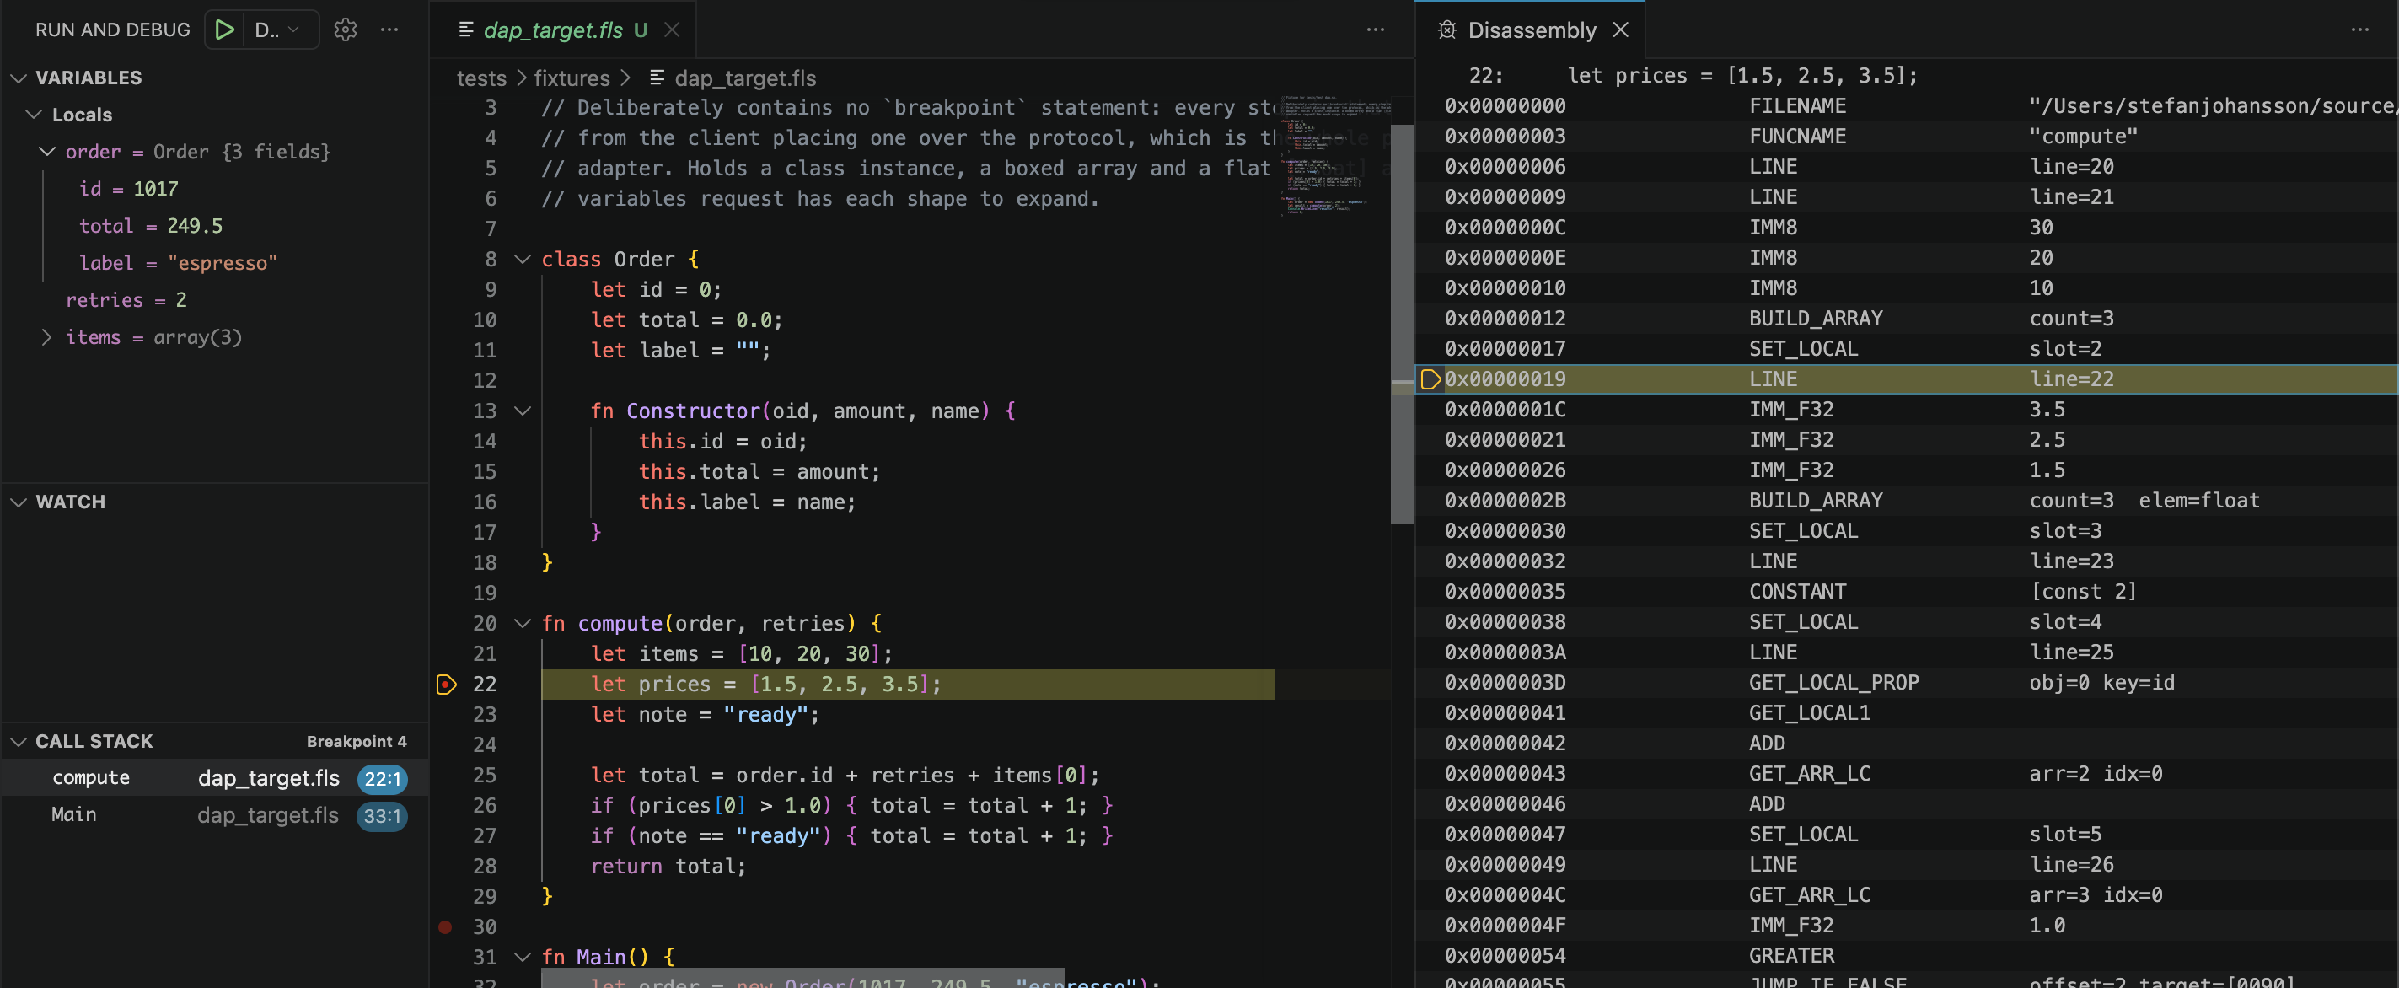2399x988 pixels.
Task: Expand the items array variable
Action: [x=47, y=337]
